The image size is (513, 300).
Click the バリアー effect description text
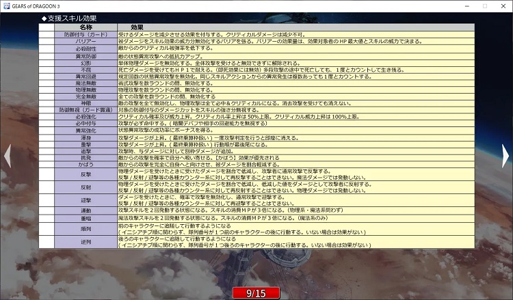(270, 42)
